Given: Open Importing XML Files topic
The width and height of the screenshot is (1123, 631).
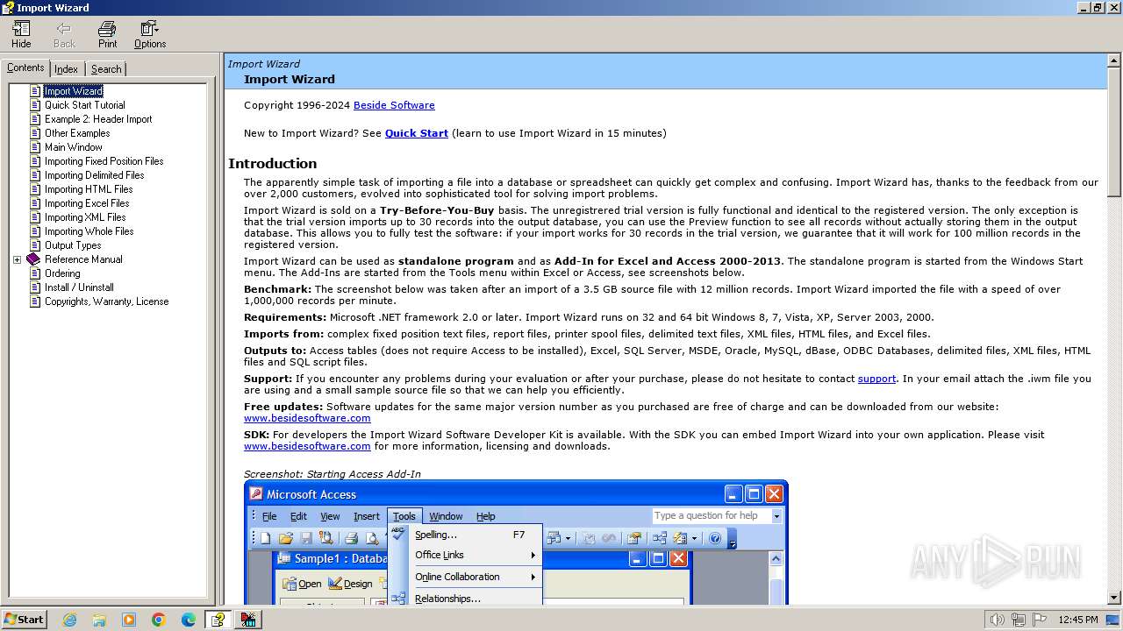Looking at the screenshot, I should click(x=85, y=217).
